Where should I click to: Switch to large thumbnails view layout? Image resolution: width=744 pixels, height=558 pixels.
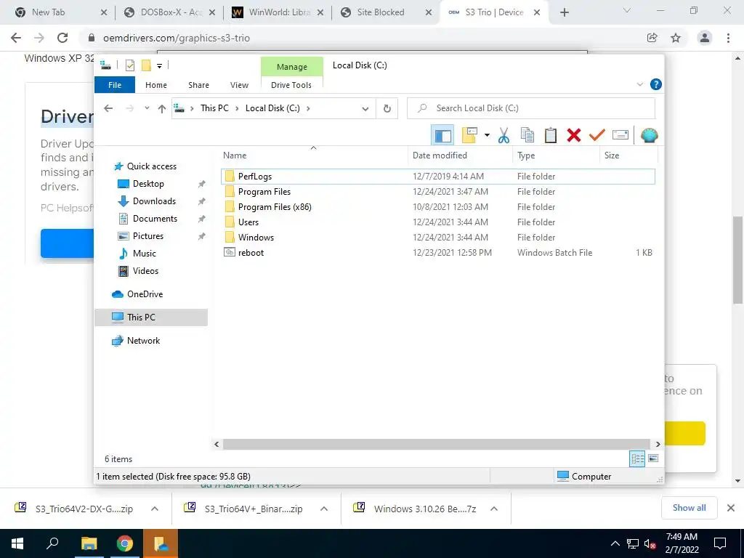653,458
